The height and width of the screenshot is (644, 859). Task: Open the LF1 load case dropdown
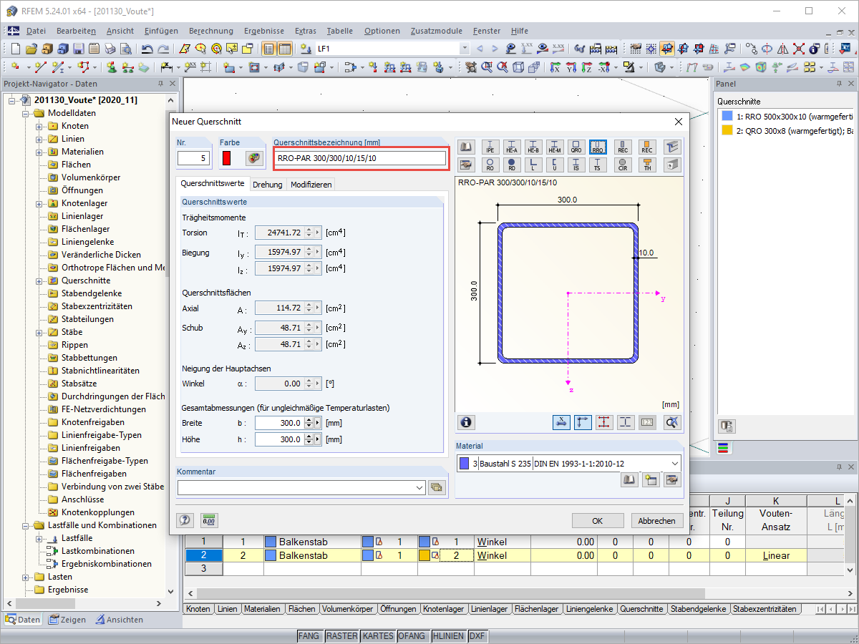point(465,49)
